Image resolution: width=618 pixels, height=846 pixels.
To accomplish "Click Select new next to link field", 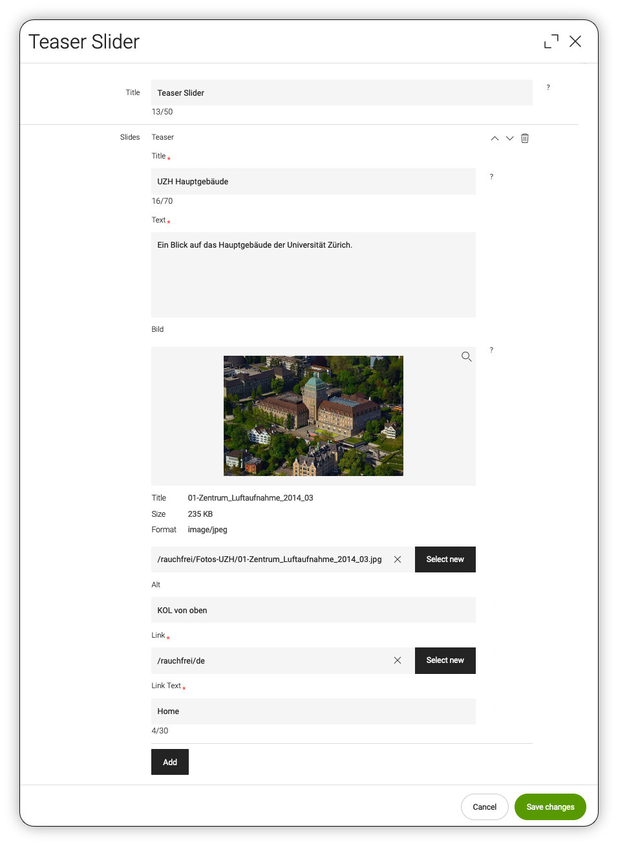I will point(445,660).
